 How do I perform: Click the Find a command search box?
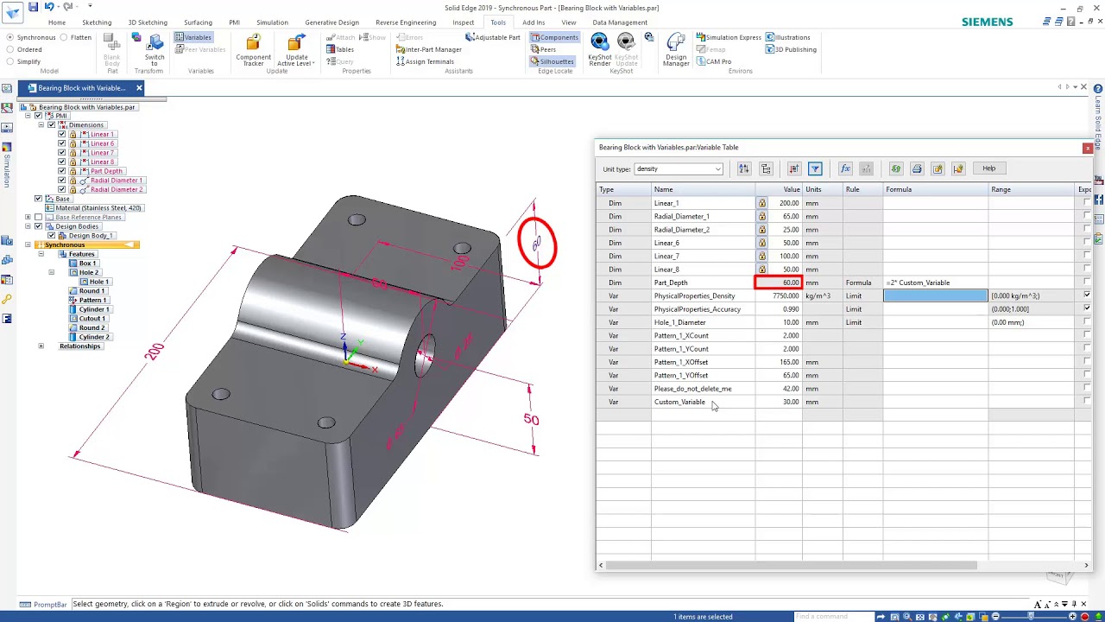pos(833,616)
